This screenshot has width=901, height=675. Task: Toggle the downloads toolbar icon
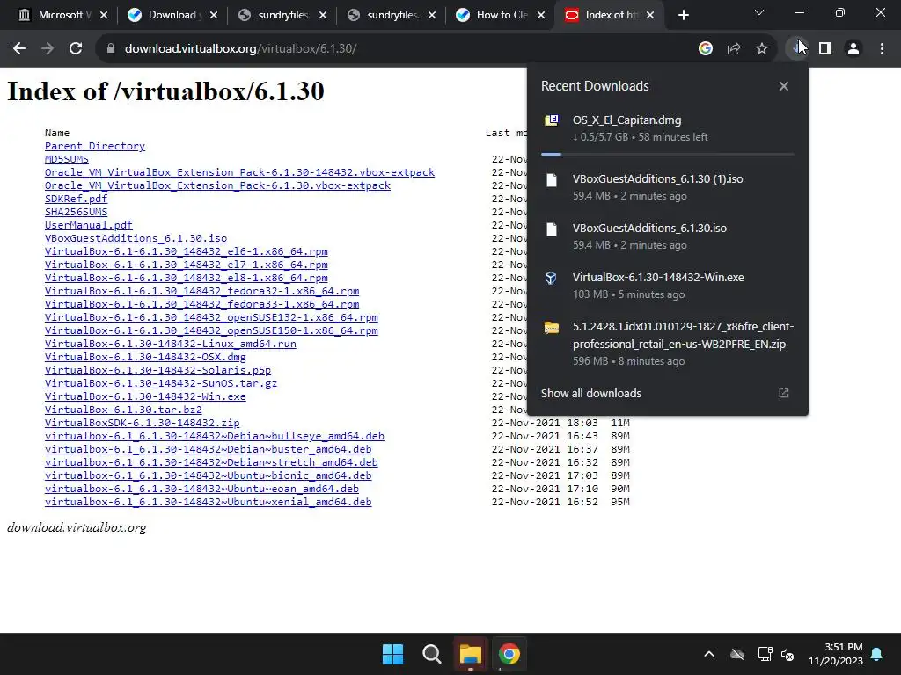click(796, 49)
